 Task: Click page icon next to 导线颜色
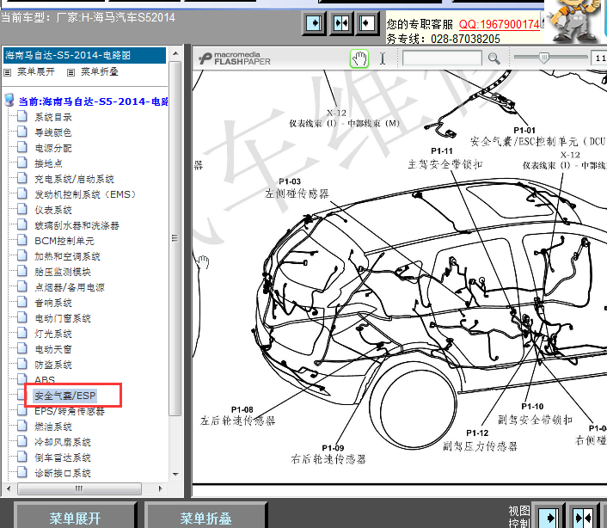point(22,132)
